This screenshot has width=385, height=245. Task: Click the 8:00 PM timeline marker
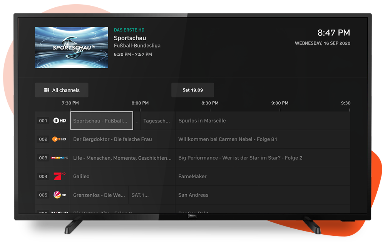(140, 103)
